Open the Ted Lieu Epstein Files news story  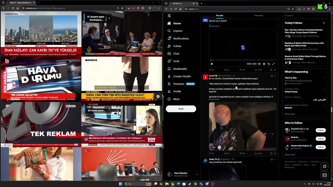pos(305,33)
